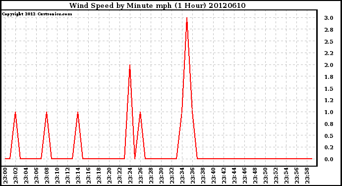This screenshot has height=186, width=342.
Task: Click the 23:48 time axis label
Action: (x=255, y=176)
